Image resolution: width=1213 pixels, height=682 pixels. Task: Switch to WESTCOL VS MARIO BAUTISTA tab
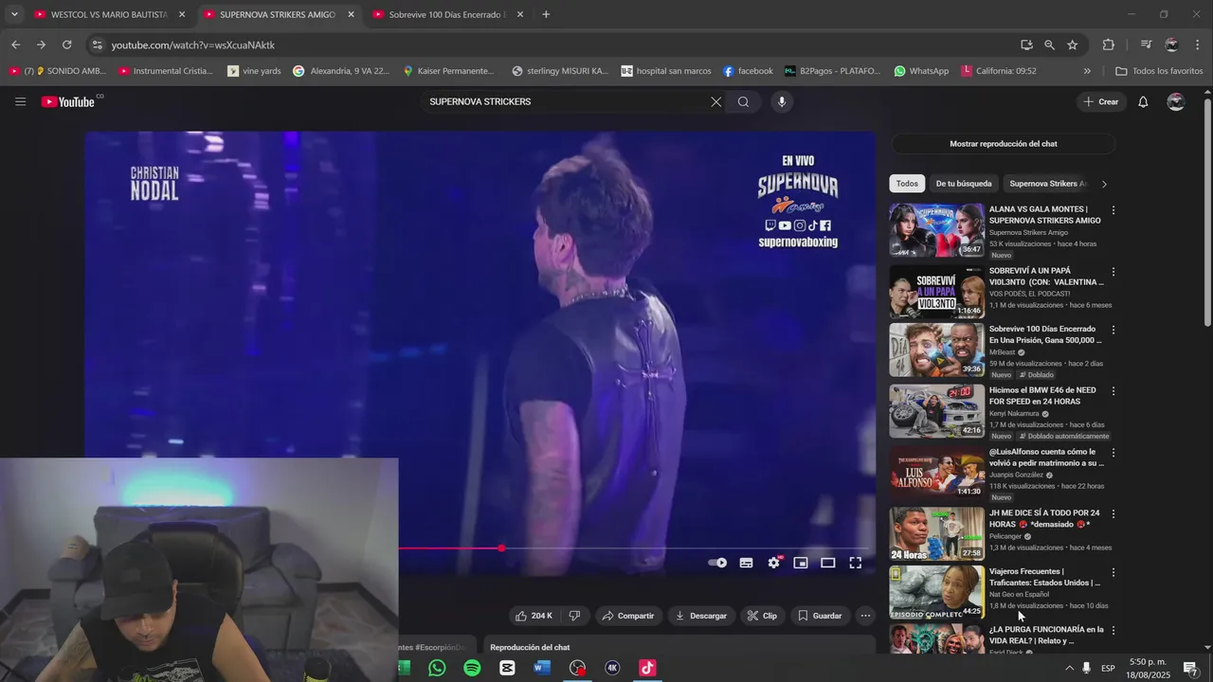click(110, 14)
